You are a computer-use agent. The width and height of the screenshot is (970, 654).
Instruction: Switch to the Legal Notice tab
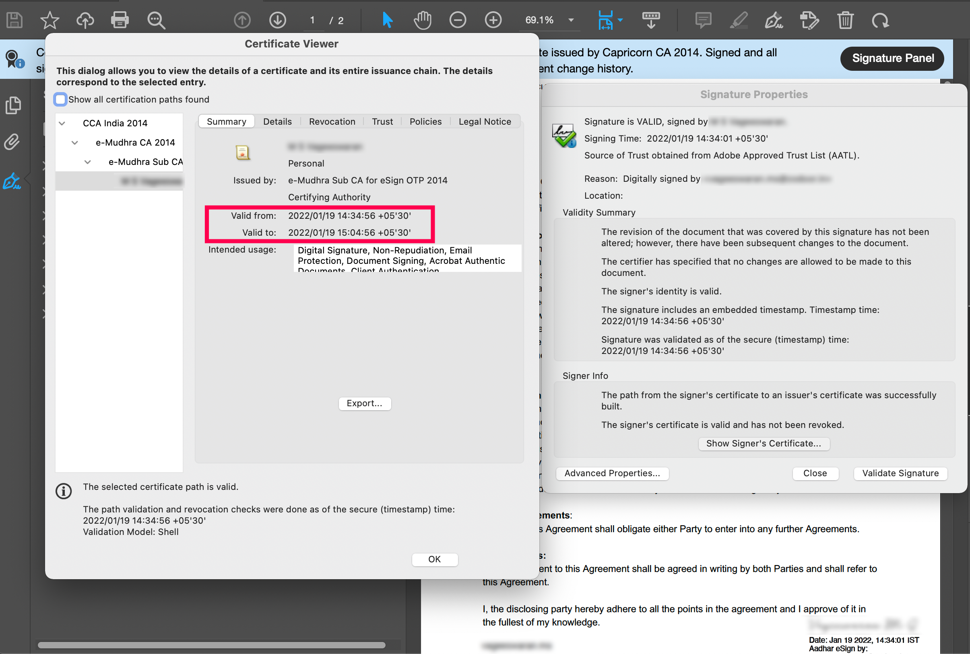pos(485,121)
